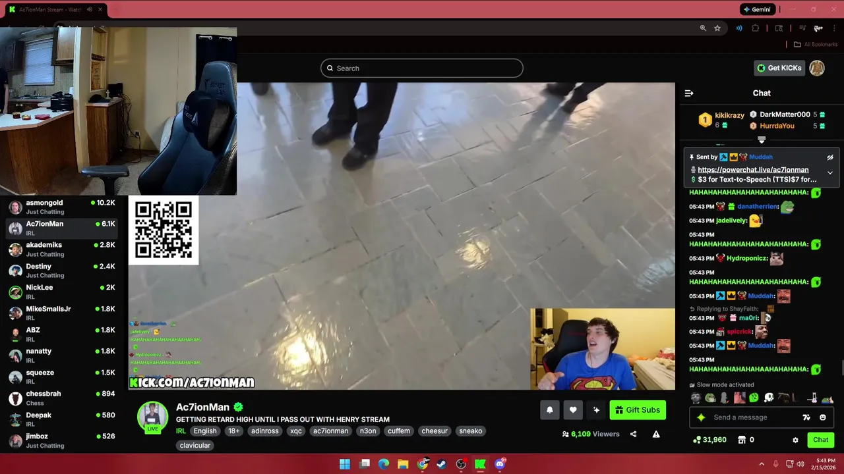Expand the pinned message chevron
The height and width of the screenshot is (474, 844).
(830, 173)
